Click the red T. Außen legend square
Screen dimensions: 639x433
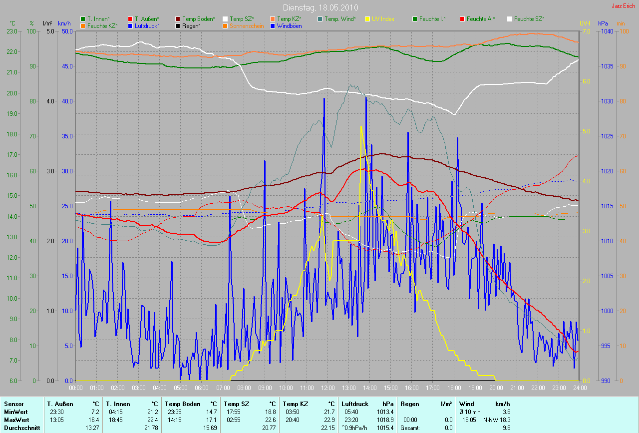[x=130, y=19]
